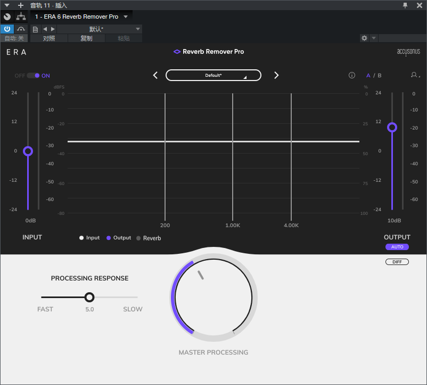Click the INPUT gain slider handle
427x385 pixels.
[28, 151]
